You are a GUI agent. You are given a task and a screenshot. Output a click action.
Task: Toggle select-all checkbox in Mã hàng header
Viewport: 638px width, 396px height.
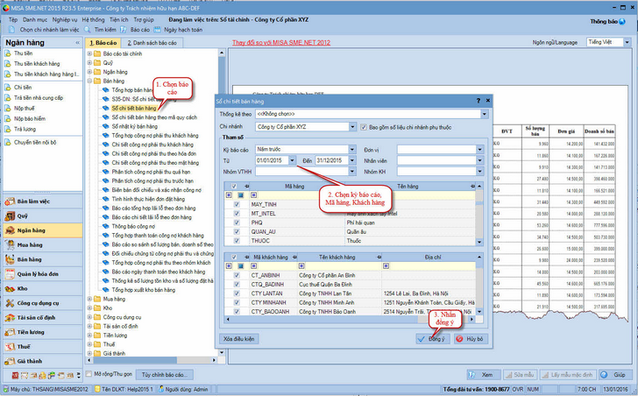point(234,187)
